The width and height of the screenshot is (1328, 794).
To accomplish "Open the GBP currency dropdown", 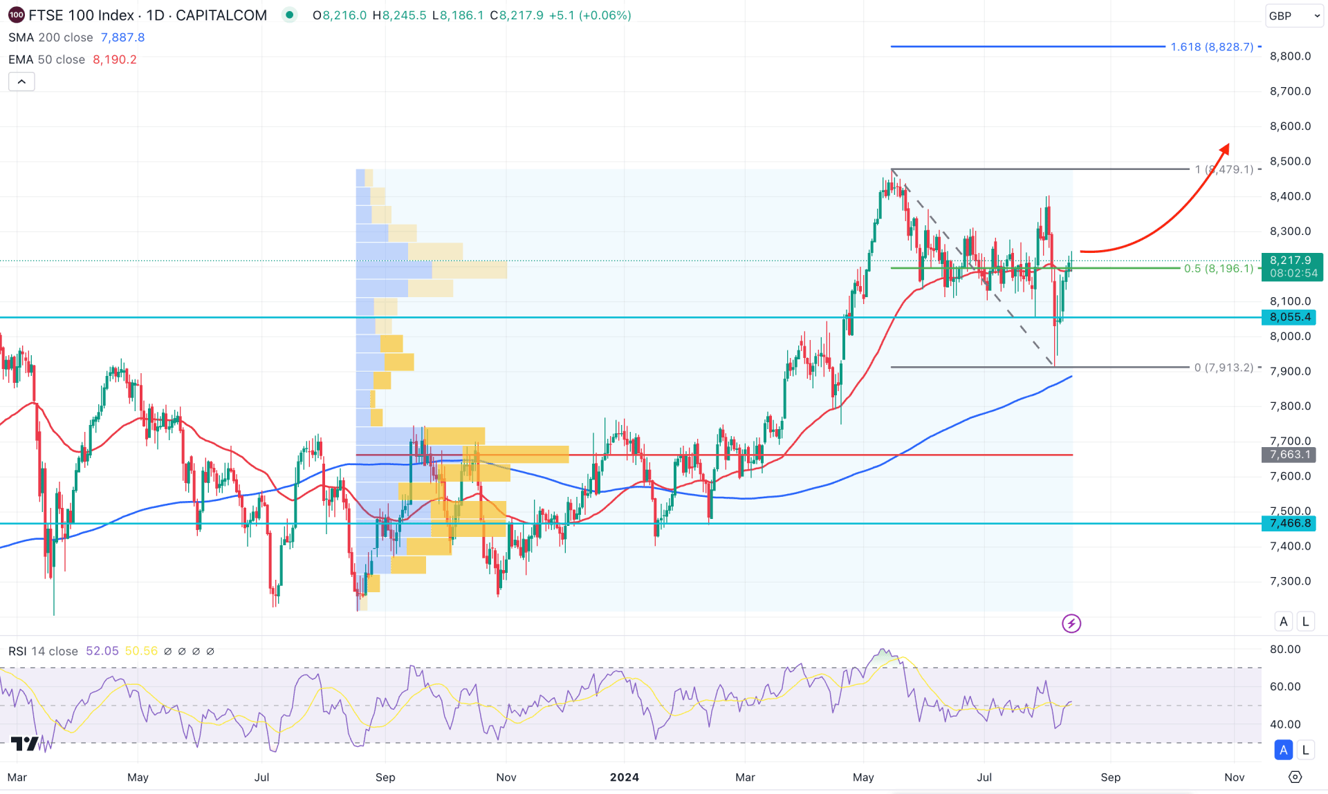I will [1294, 15].
